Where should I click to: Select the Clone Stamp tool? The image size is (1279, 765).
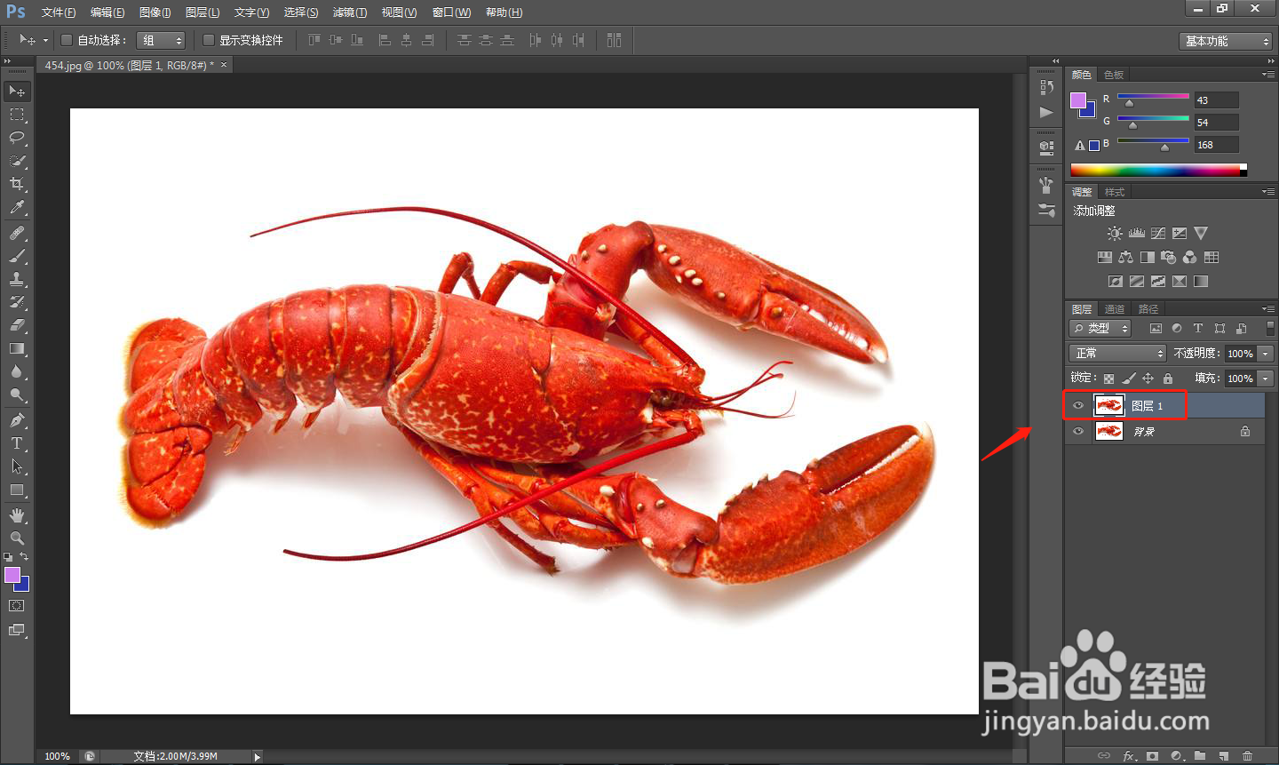pos(17,279)
